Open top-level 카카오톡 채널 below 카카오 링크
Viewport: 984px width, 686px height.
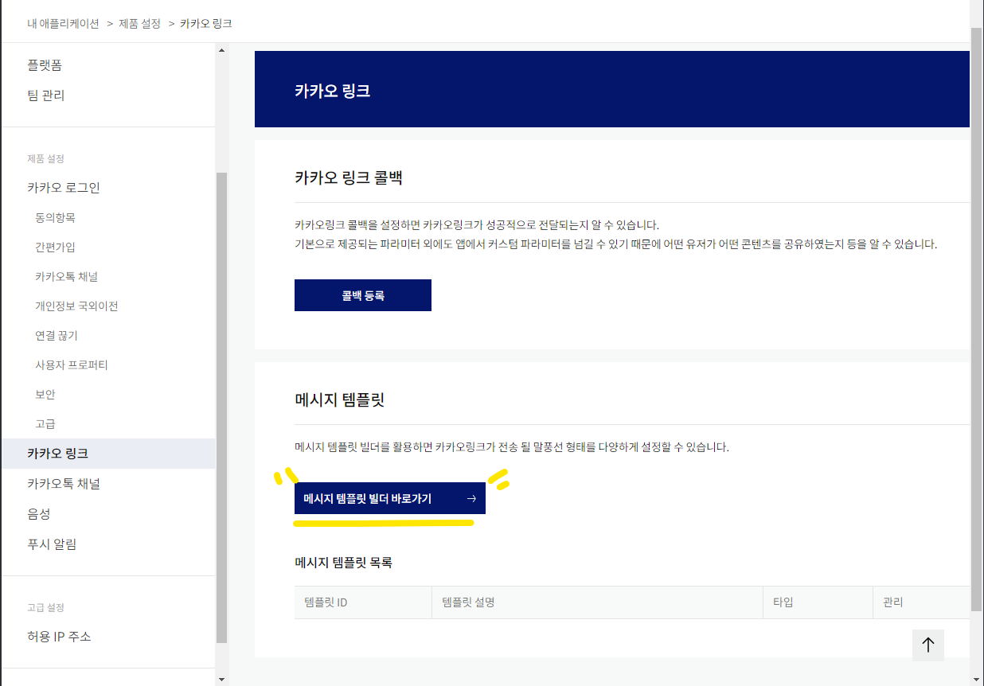64,484
